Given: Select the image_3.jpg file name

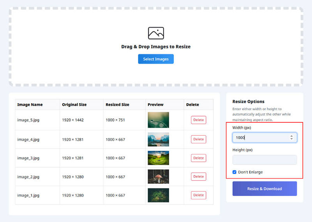Looking at the screenshot, I should [28, 158].
